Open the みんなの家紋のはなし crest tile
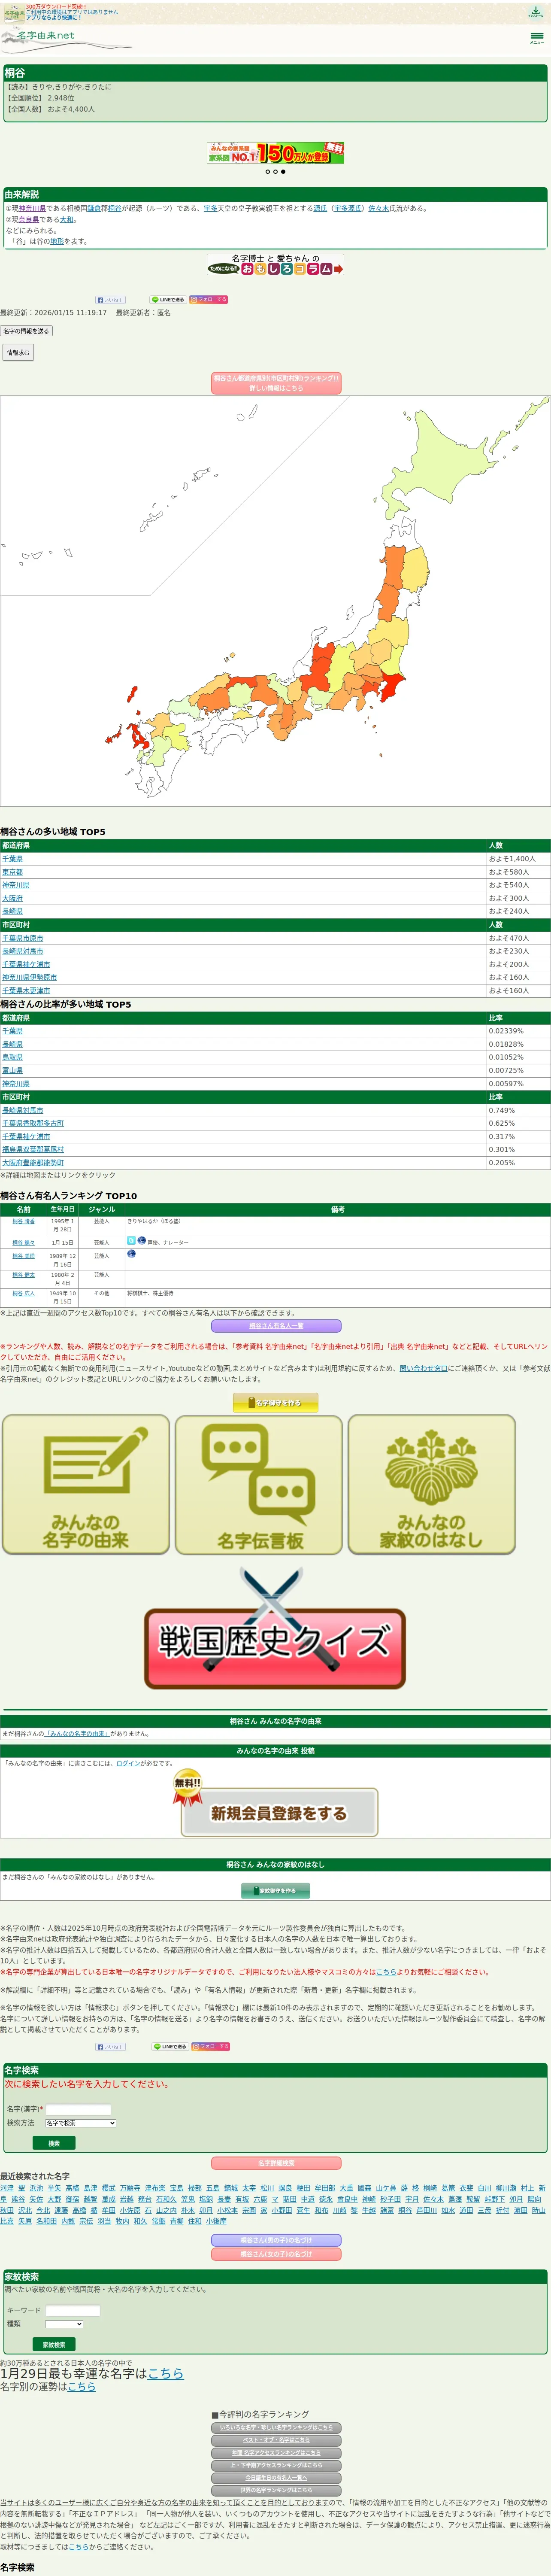 (x=432, y=1484)
